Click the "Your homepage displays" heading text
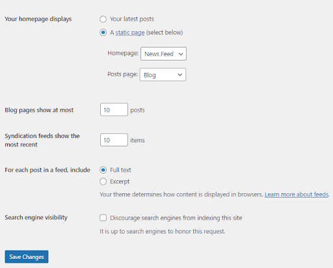Screen dimensions: 333x268 [x=38, y=19]
